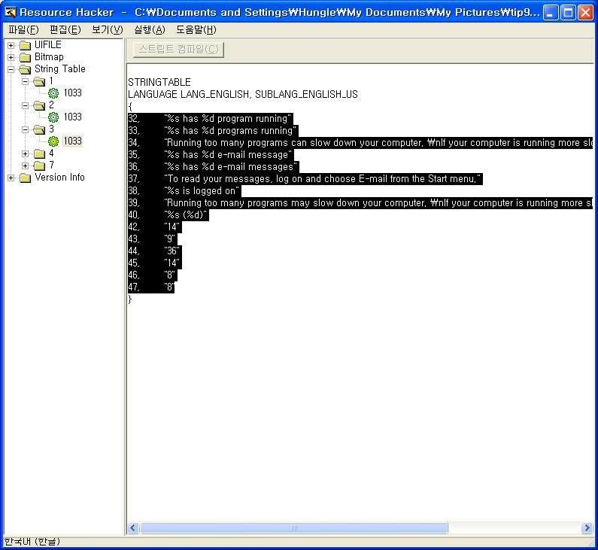This screenshot has width=598, height=550.
Task: Click the Bitmap folder icon
Action: 25,57
